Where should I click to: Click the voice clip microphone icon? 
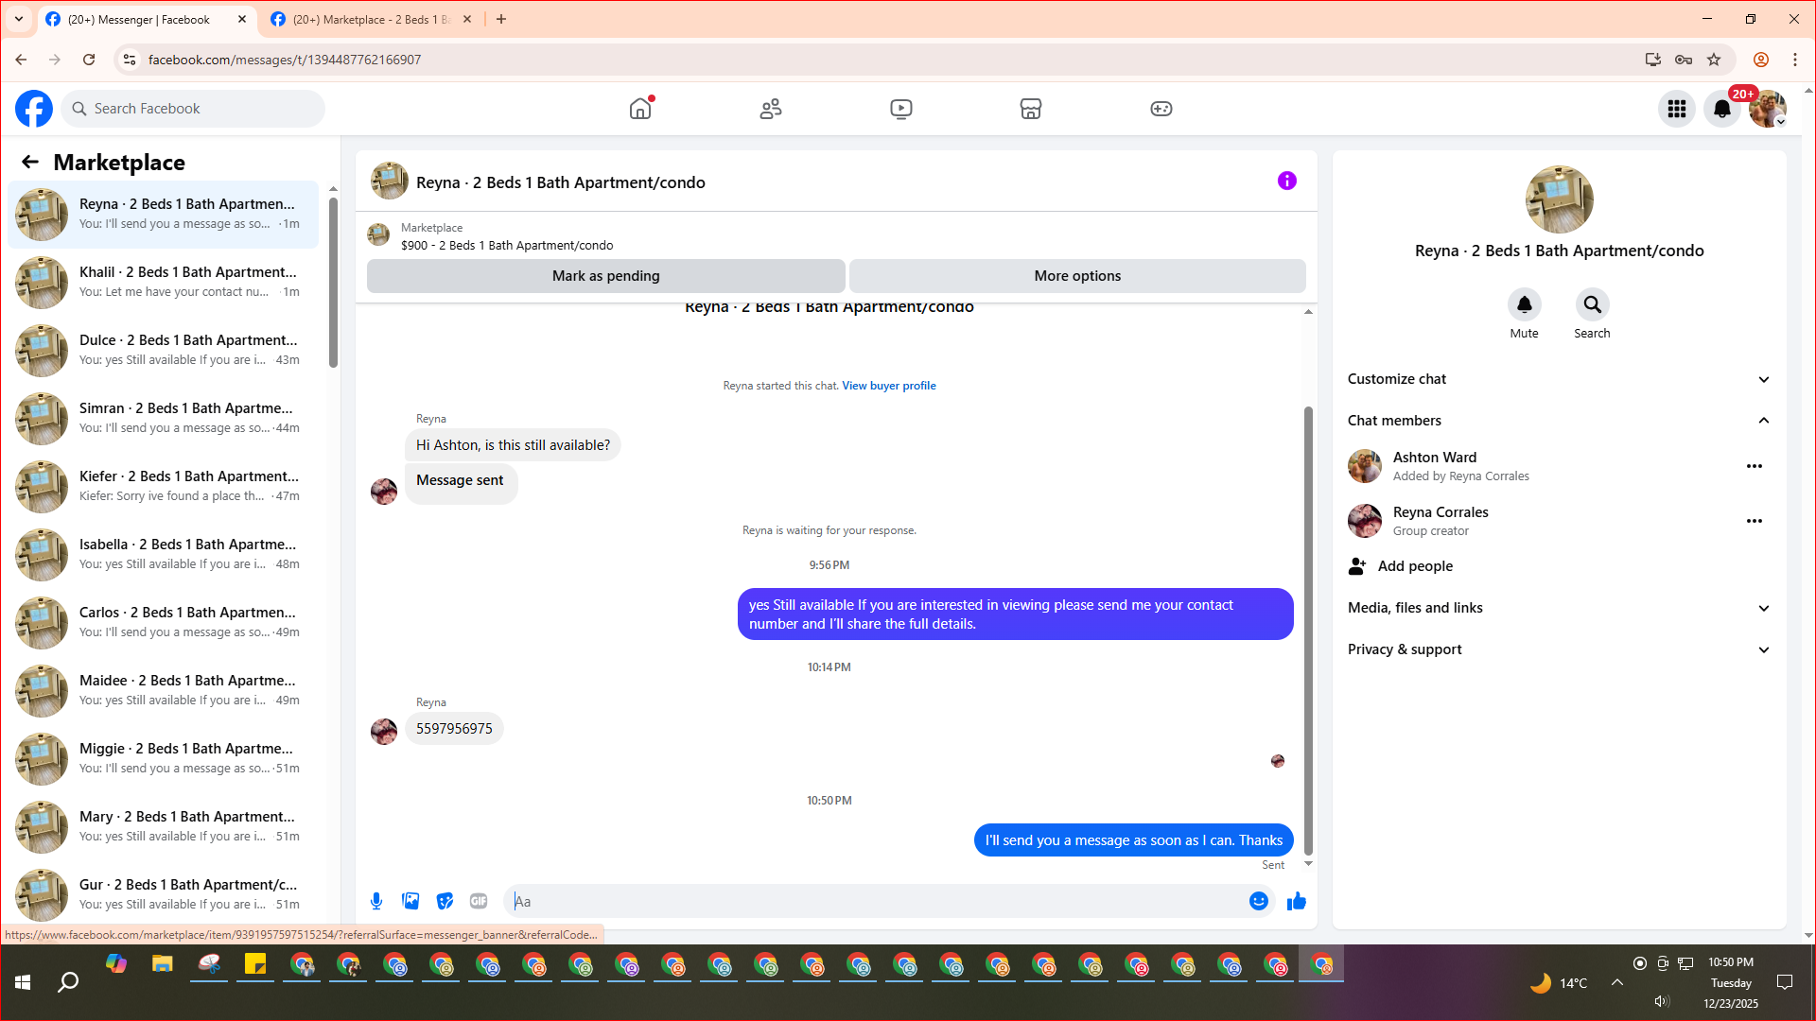[376, 901]
